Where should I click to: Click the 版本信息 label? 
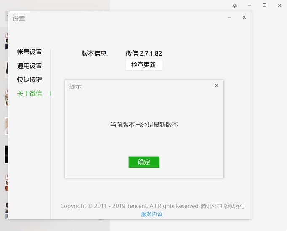point(94,53)
